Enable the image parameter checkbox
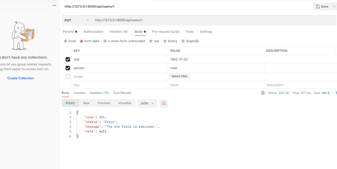 68,77
